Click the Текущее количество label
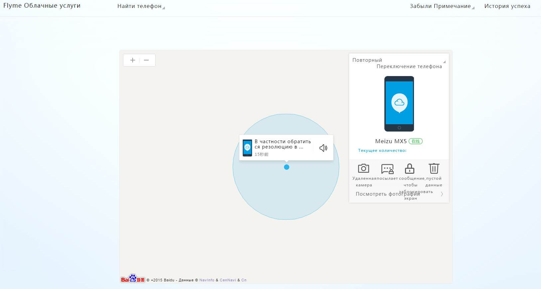Screen dimensions: 541x289 [382, 150]
